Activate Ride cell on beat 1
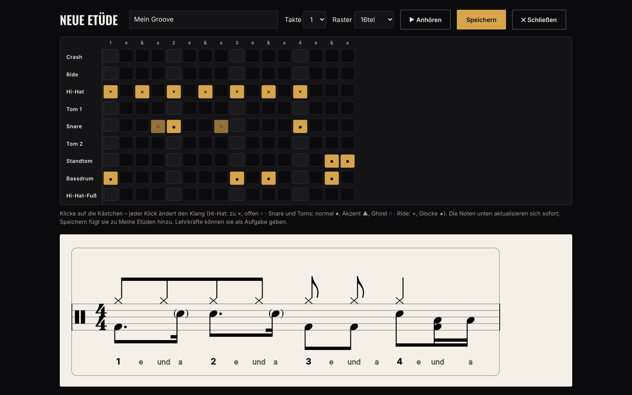Image resolution: width=632 pixels, height=395 pixels. pyautogui.click(x=111, y=73)
